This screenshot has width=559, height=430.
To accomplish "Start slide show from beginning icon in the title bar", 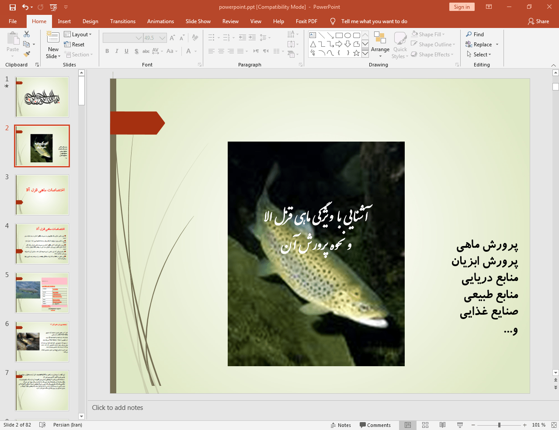I will point(53,7).
